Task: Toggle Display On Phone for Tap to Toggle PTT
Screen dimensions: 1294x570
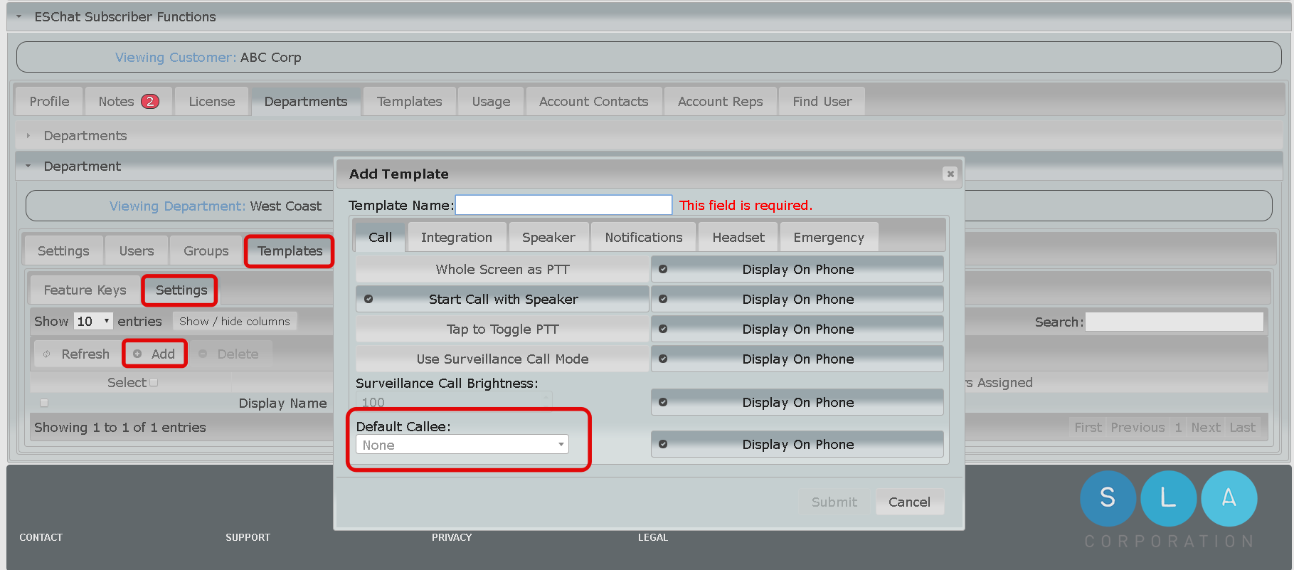Action: [797, 329]
